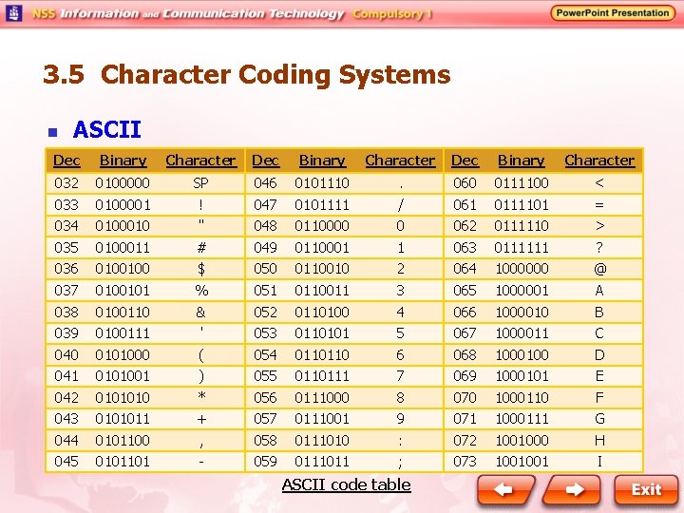Screen dimensions: 684x513
Task: Click the '+' character cell
Action: click(x=201, y=419)
